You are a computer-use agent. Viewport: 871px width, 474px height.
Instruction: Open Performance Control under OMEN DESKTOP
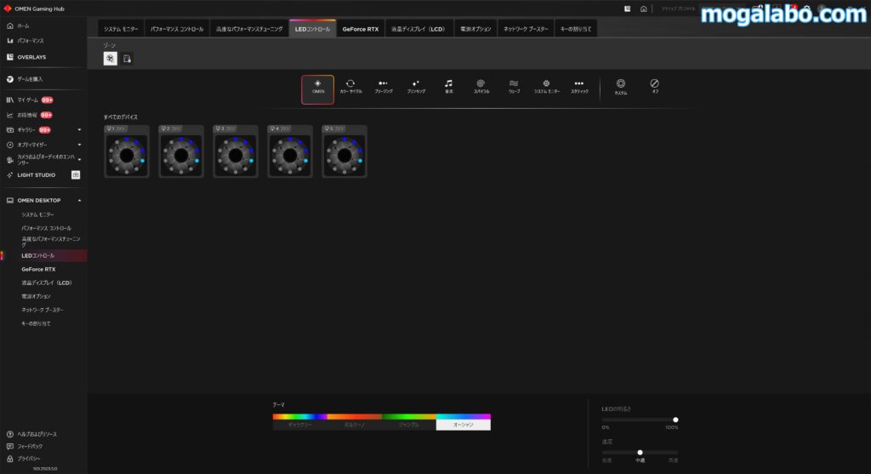pyautogui.click(x=46, y=228)
